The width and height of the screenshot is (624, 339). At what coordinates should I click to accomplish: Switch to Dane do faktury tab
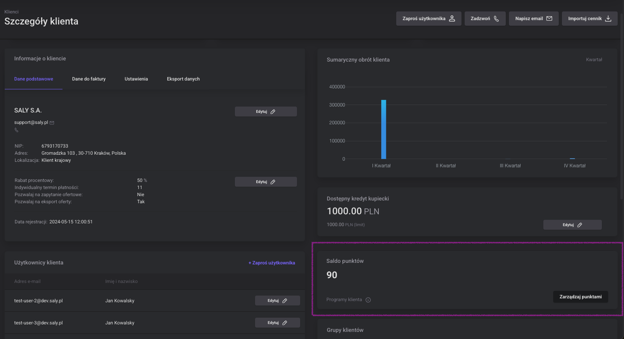[89, 79]
